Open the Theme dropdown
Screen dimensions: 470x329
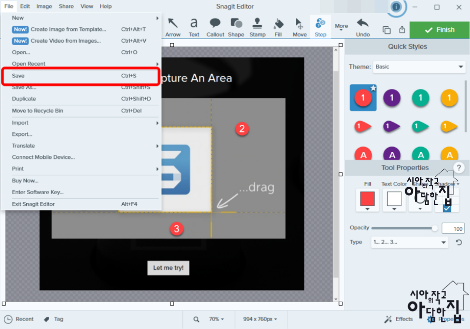419,67
